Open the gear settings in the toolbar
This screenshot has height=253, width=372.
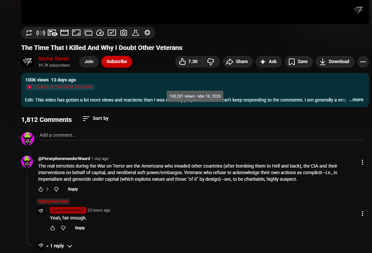147,33
